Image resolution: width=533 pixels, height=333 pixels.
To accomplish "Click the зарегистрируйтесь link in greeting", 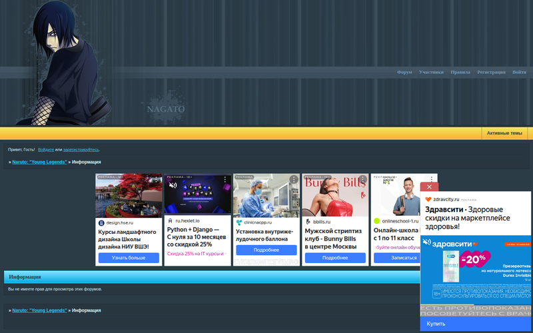I will tap(81, 149).
